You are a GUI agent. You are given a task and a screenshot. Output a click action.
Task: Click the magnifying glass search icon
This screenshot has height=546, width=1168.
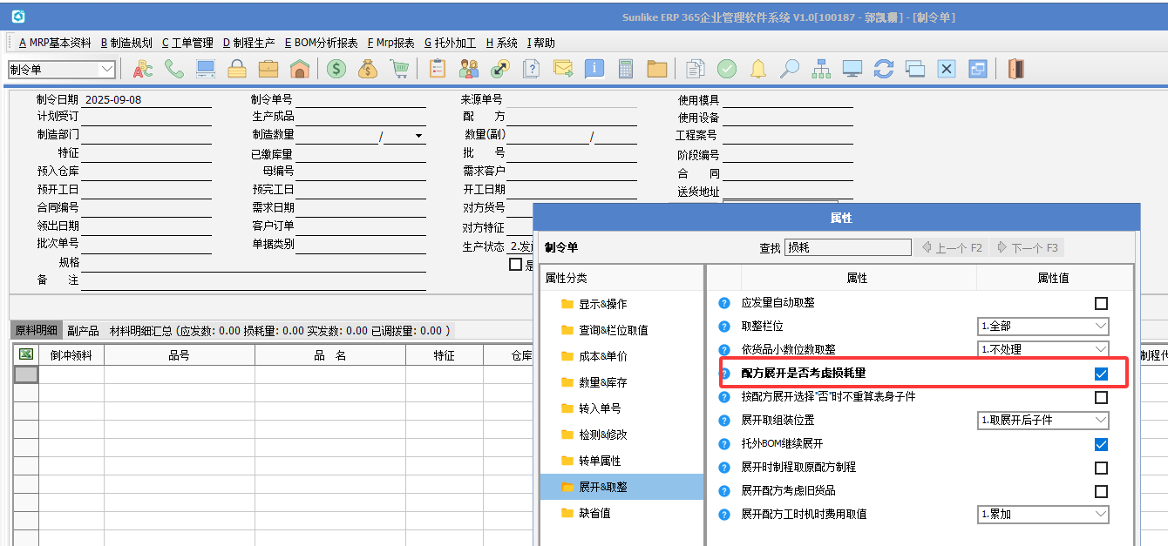click(790, 69)
